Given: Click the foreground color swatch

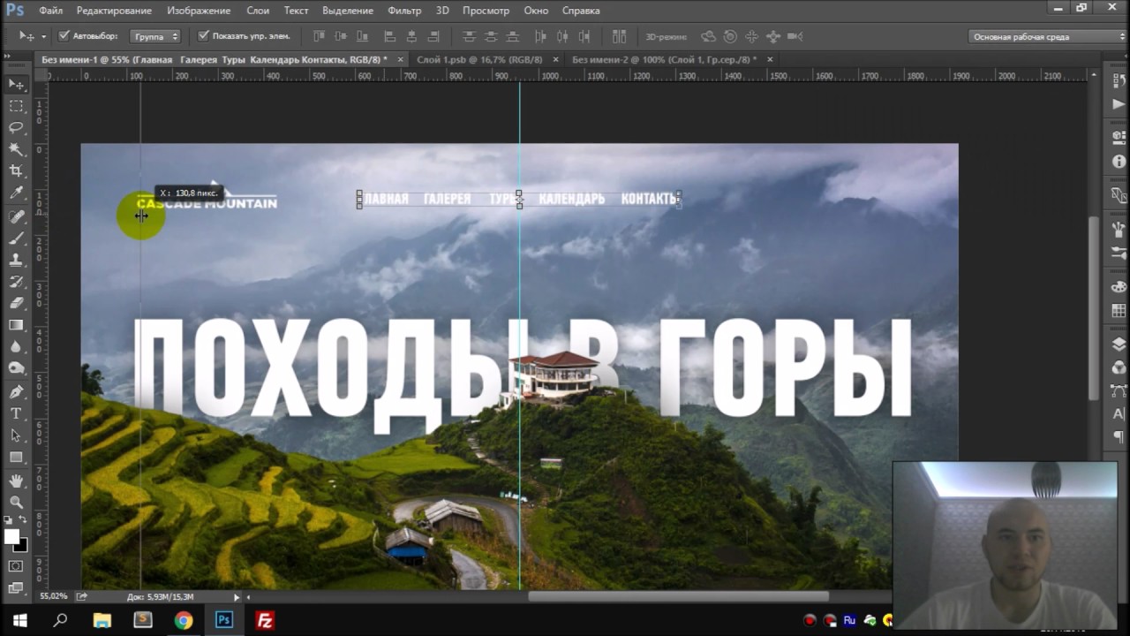Looking at the screenshot, I should [x=11, y=536].
